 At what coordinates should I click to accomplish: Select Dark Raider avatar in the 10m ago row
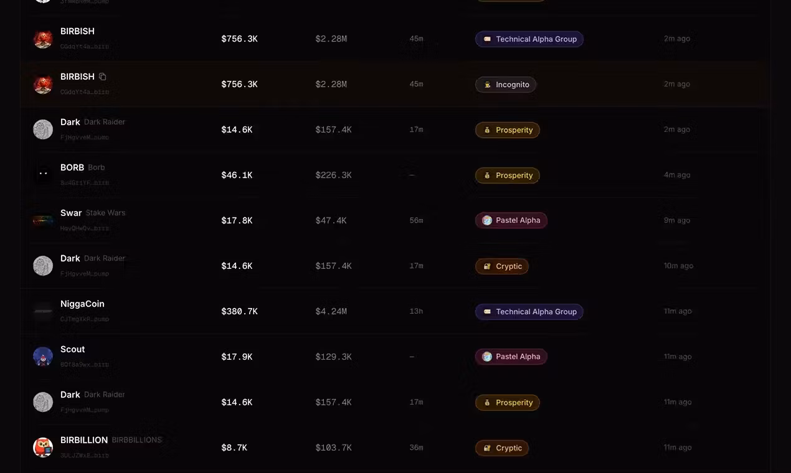click(x=43, y=266)
